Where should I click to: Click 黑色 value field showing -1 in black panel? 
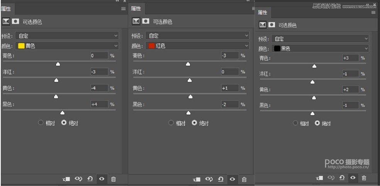[x=350, y=105]
